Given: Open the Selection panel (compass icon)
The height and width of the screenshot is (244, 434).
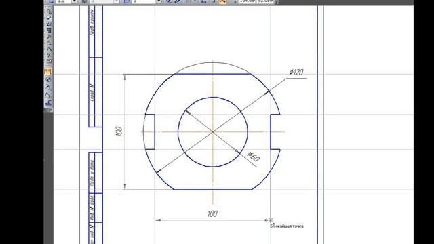Looking at the screenshot, I should point(49,49).
